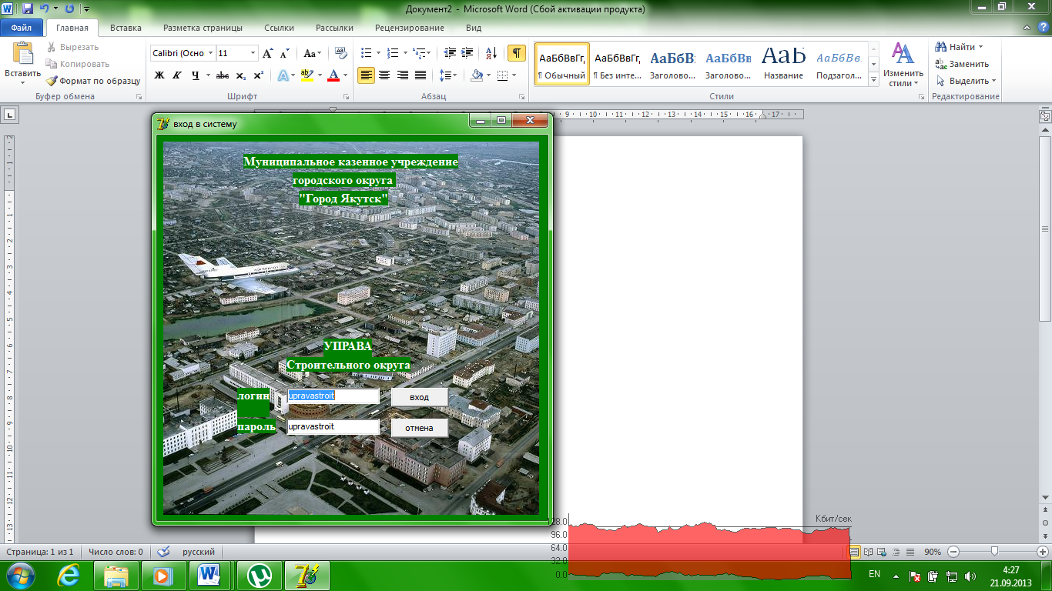Toggle center alignment
The image size is (1052, 591).
click(384, 75)
